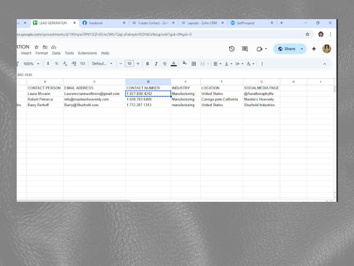Open Chrome profile avatar
354x266 pixels.
[321, 34]
